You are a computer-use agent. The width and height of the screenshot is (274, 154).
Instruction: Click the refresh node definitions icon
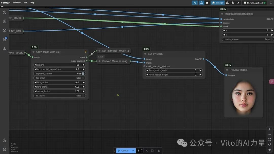coord(159,151)
